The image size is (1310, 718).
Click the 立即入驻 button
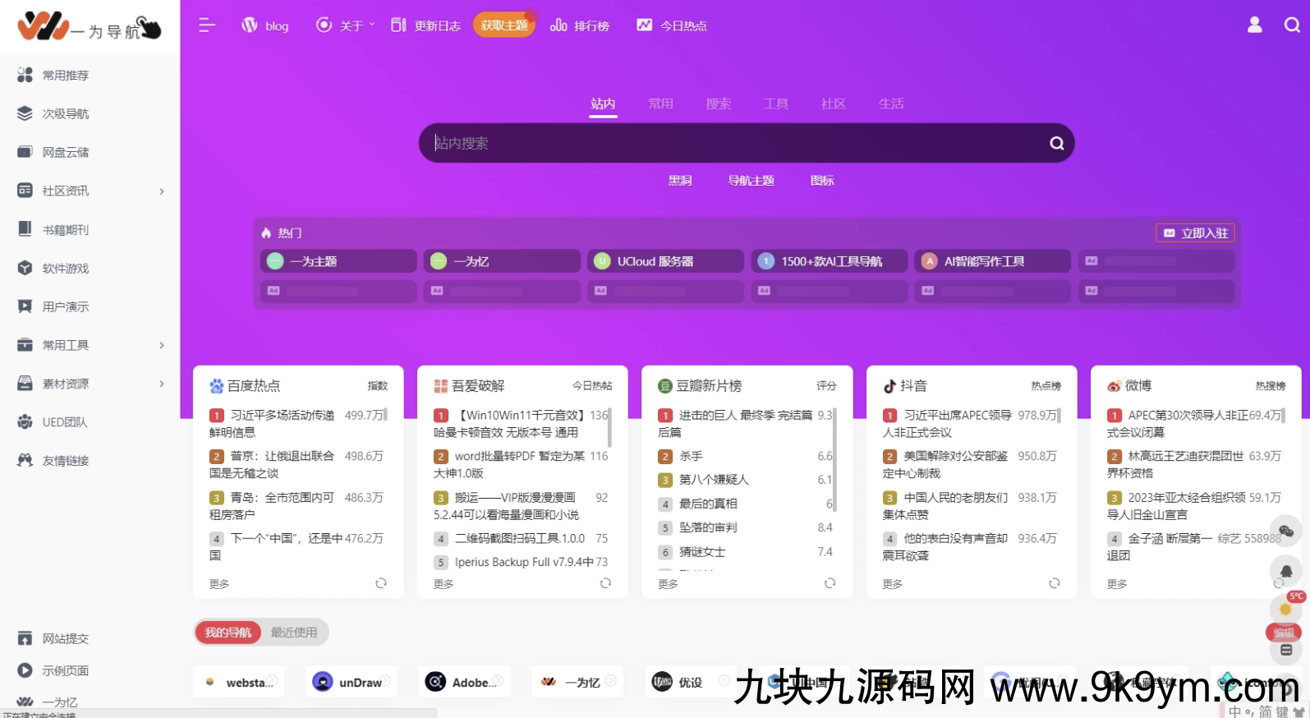pos(1195,233)
